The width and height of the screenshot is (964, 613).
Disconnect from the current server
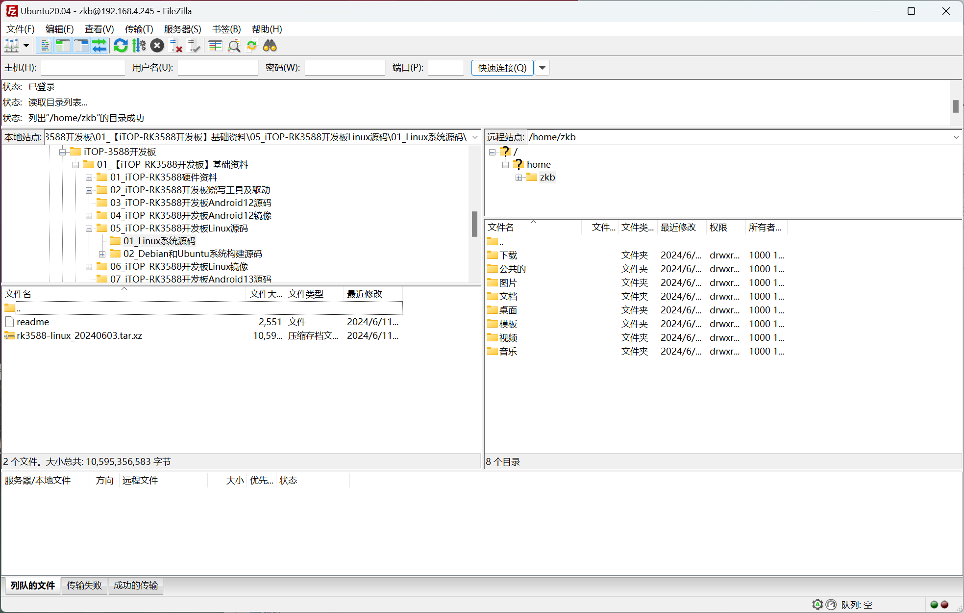pyautogui.click(x=175, y=46)
